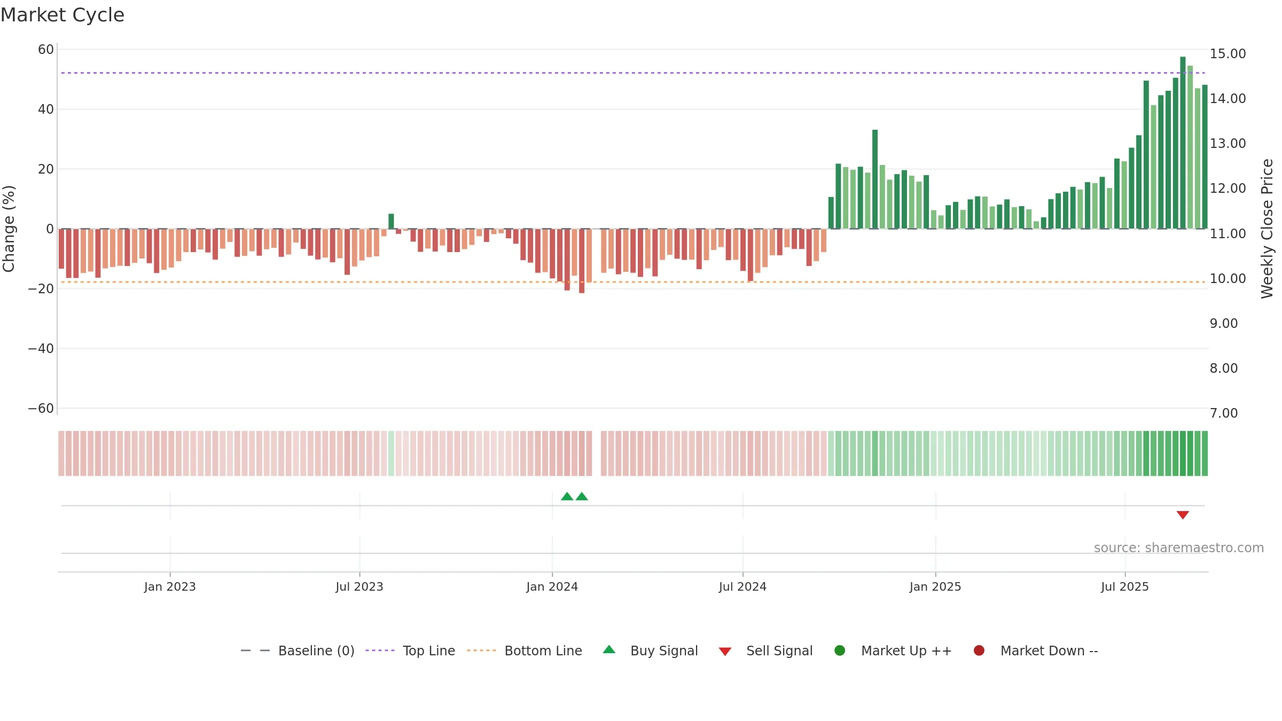Click the source: sharemaestro.com text
The image size is (1282, 721).
coord(1179,548)
